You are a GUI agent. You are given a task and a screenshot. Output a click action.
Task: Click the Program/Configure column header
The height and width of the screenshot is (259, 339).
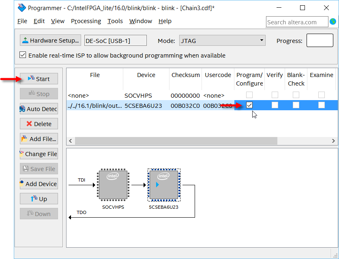coord(249,79)
